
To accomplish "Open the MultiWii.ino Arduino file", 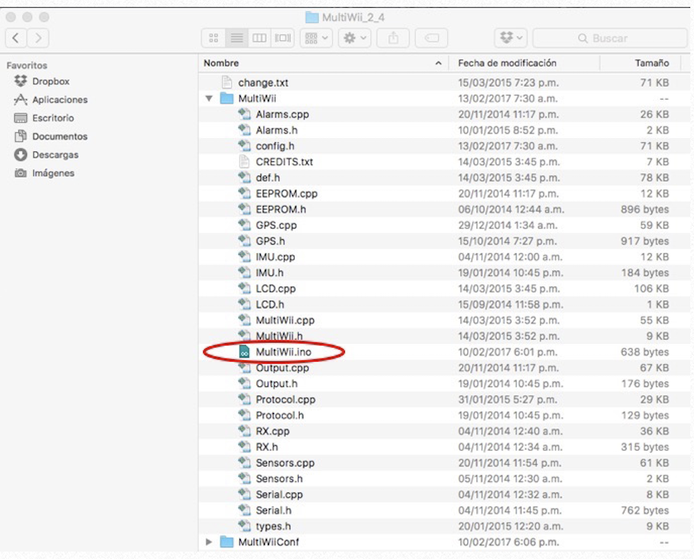I will [x=283, y=352].
